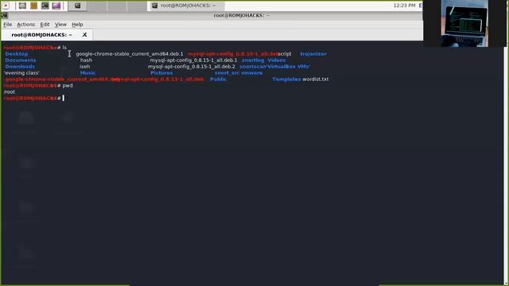Click the 'snortscan' directory name
The image size is (509, 286).
[253, 67]
